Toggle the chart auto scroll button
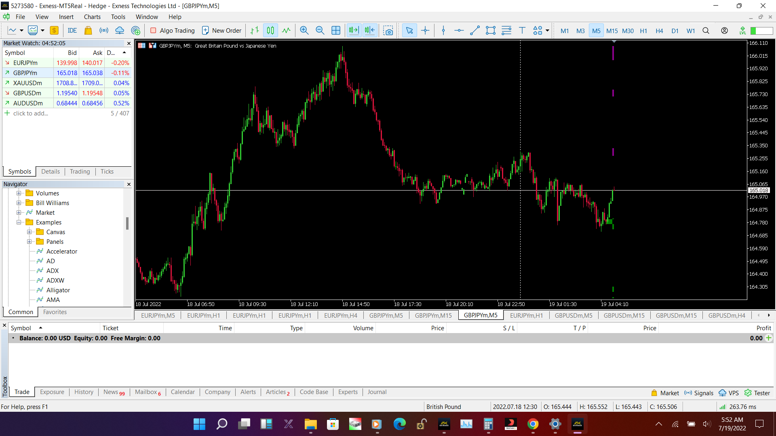Screen dimensions: 776x436 coord(354,31)
